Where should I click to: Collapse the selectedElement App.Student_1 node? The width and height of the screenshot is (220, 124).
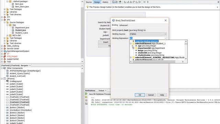point(131,44)
